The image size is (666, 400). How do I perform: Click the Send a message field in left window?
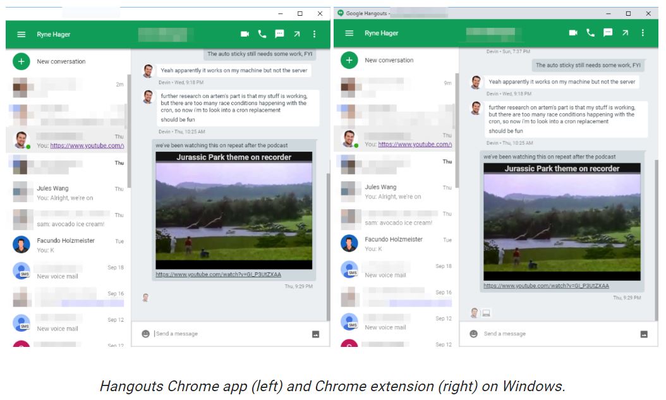pyautogui.click(x=231, y=334)
